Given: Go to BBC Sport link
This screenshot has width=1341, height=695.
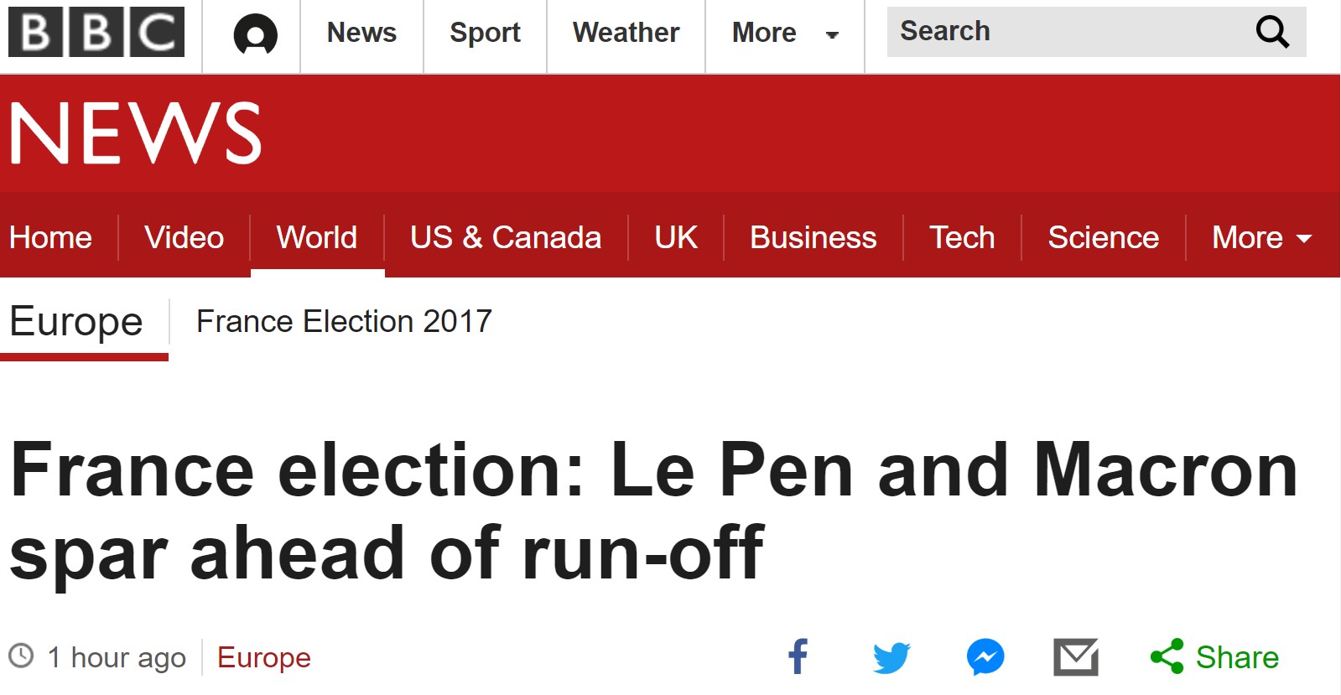Looking at the screenshot, I should [485, 33].
